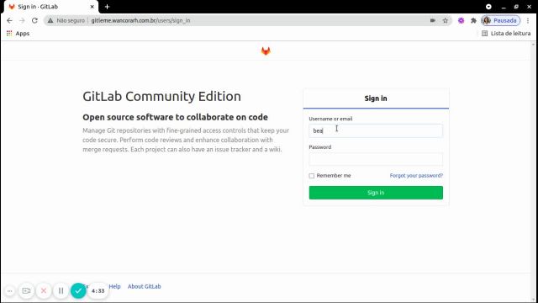This screenshot has width=538, height=303.
Task: Click the browser forward arrow
Action: [x=22, y=20]
